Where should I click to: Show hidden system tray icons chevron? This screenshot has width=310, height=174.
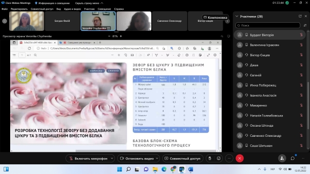[259, 169]
